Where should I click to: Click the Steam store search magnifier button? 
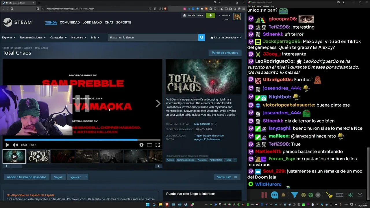point(201,37)
